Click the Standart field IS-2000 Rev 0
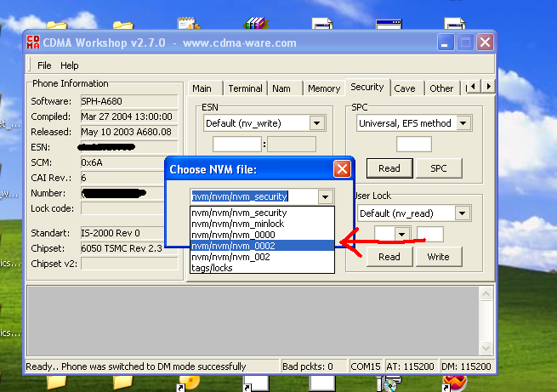The width and height of the screenshot is (557, 392). click(x=122, y=233)
